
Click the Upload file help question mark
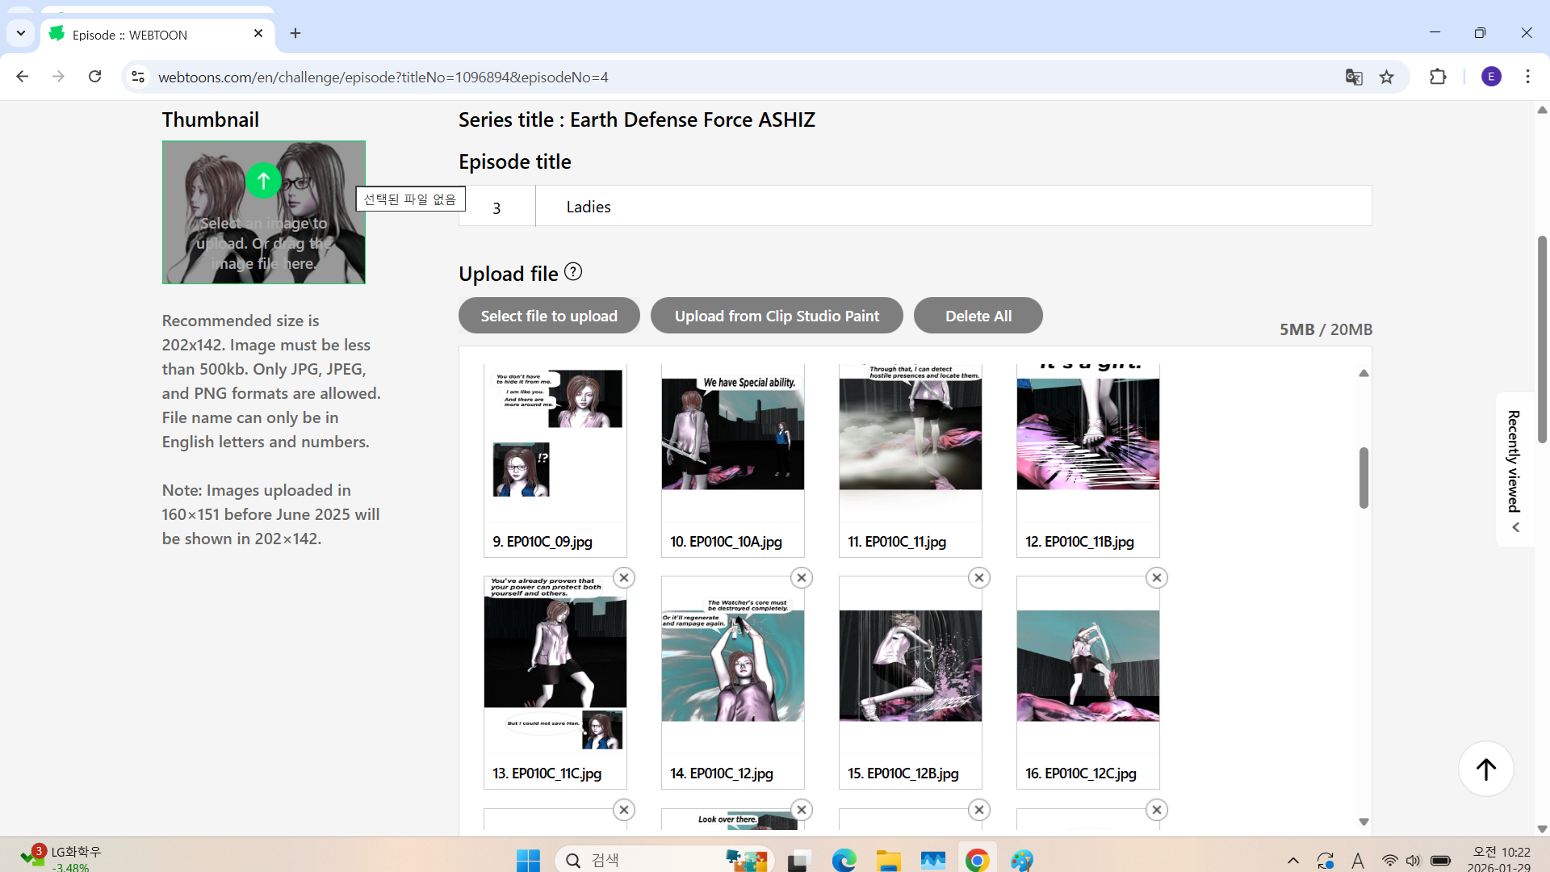[x=573, y=272]
